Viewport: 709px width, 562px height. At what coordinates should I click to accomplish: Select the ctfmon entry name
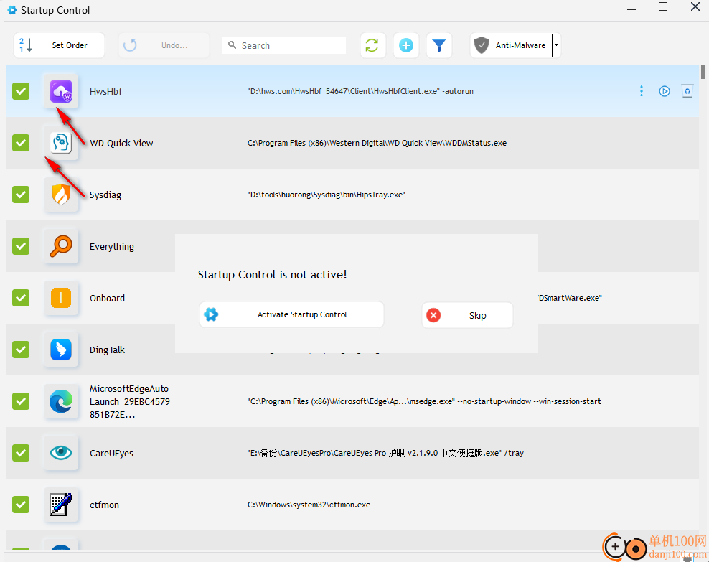[x=104, y=505]
